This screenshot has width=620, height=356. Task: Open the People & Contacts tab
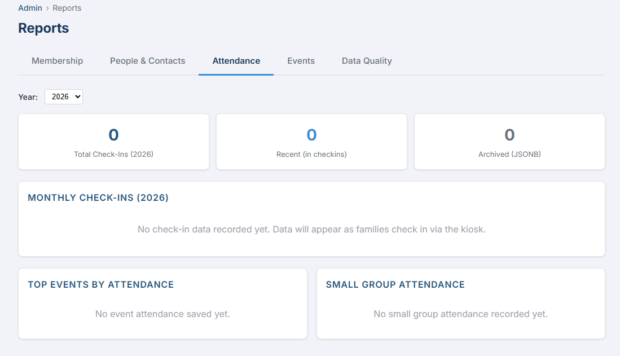[x=147, y=60]
